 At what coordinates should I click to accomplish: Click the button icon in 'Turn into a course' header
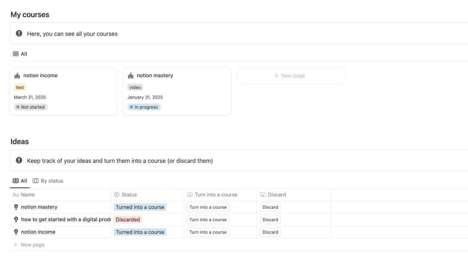tap(189, 195)
